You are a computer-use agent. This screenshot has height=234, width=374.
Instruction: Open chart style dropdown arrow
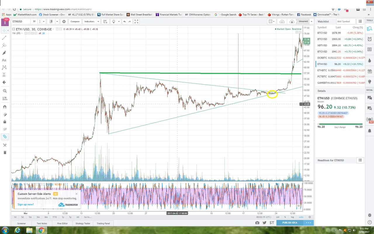(x=57, y=21)
